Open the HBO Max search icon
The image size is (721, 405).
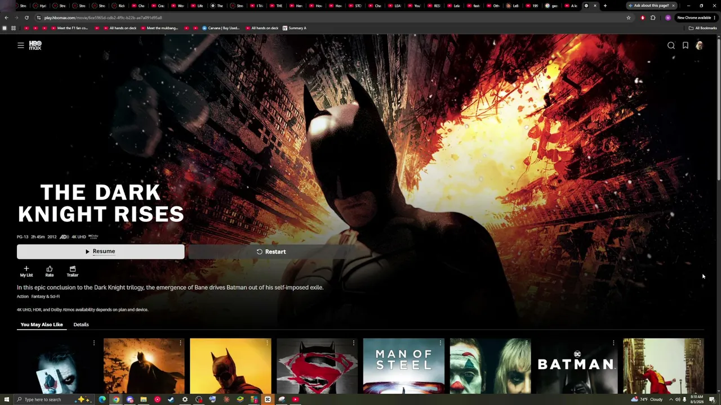point(671,46)
